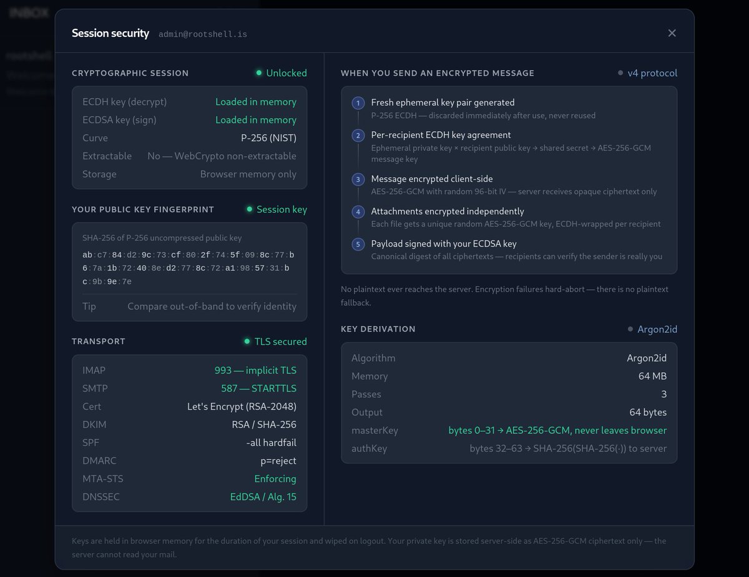Click INBOX label in background window

[x=29, y=13]
